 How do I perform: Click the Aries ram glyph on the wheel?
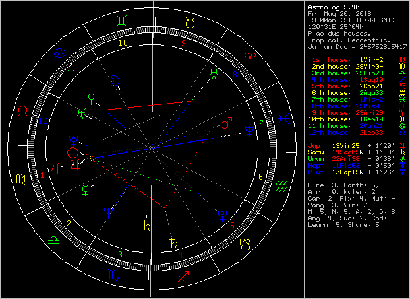250,58
